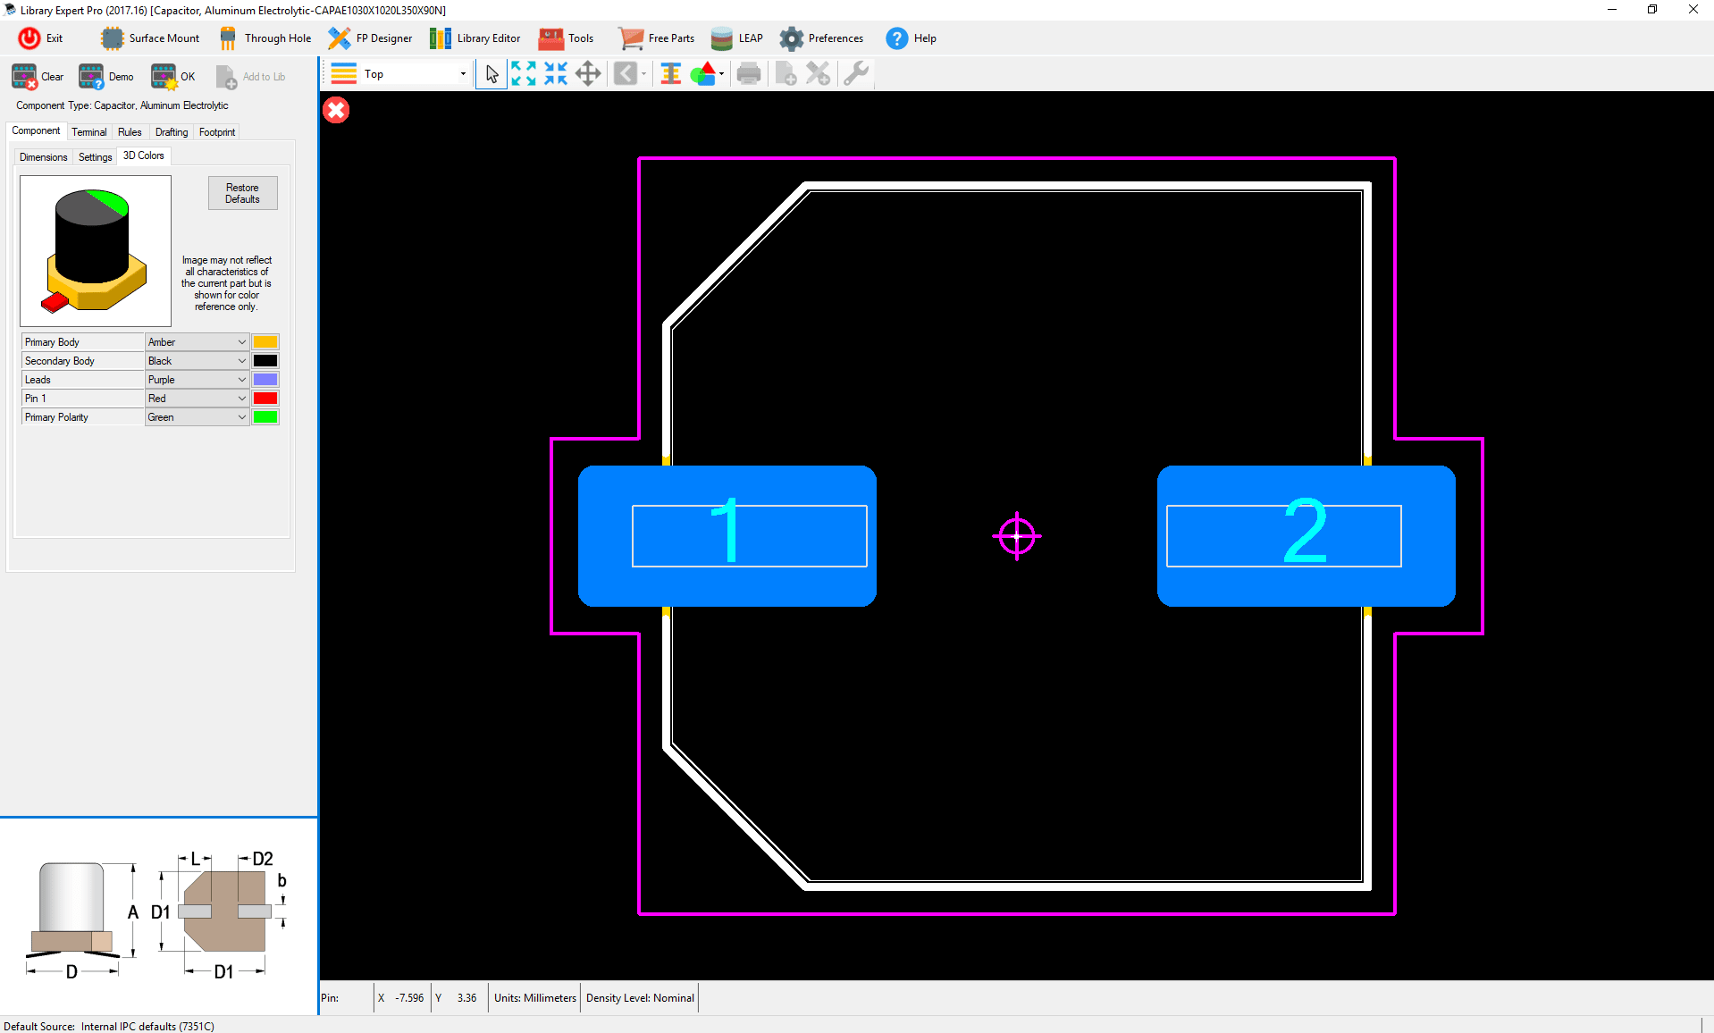Click the pencil-ruler design tools icon
The width and height of the screenshot is (1714, 1033).
(818, 73)
